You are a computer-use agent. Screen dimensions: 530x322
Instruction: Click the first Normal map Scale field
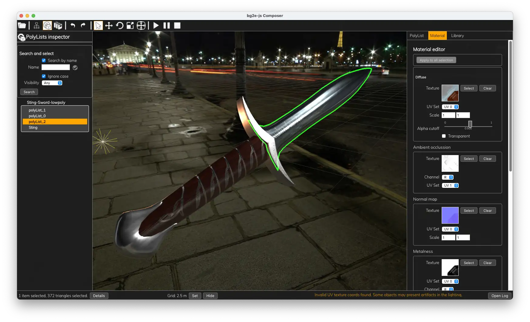point(449,238)
